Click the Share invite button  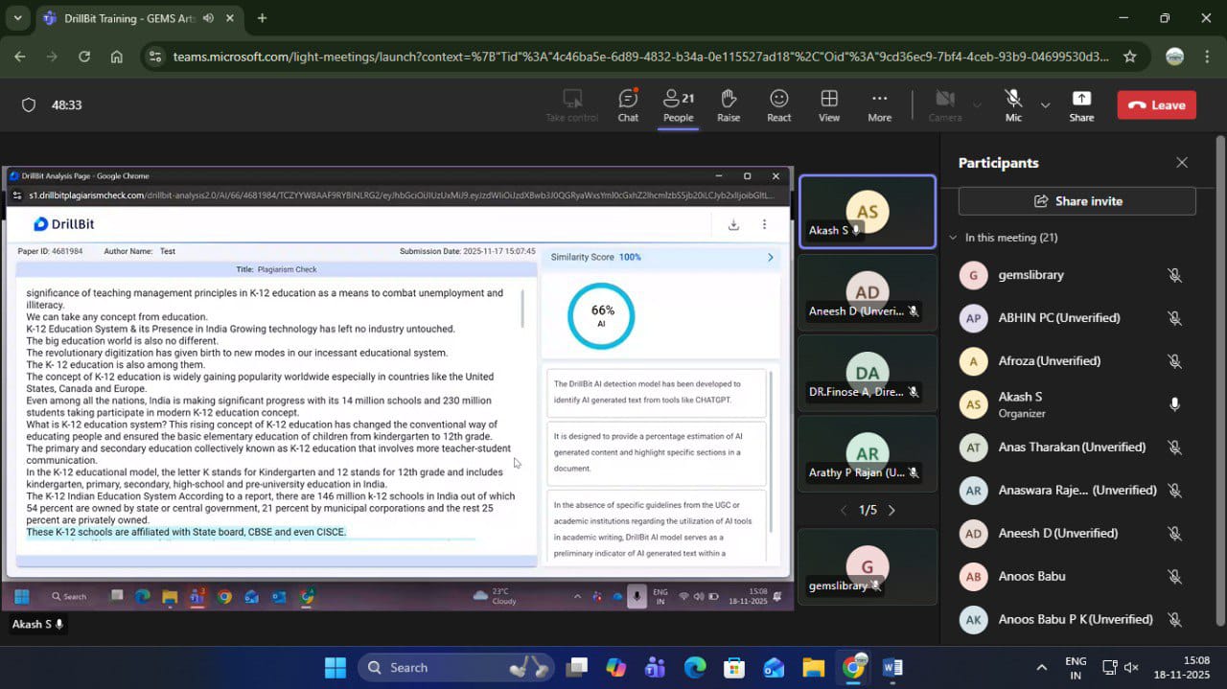pyautogui.click(x=1077, y=201)
